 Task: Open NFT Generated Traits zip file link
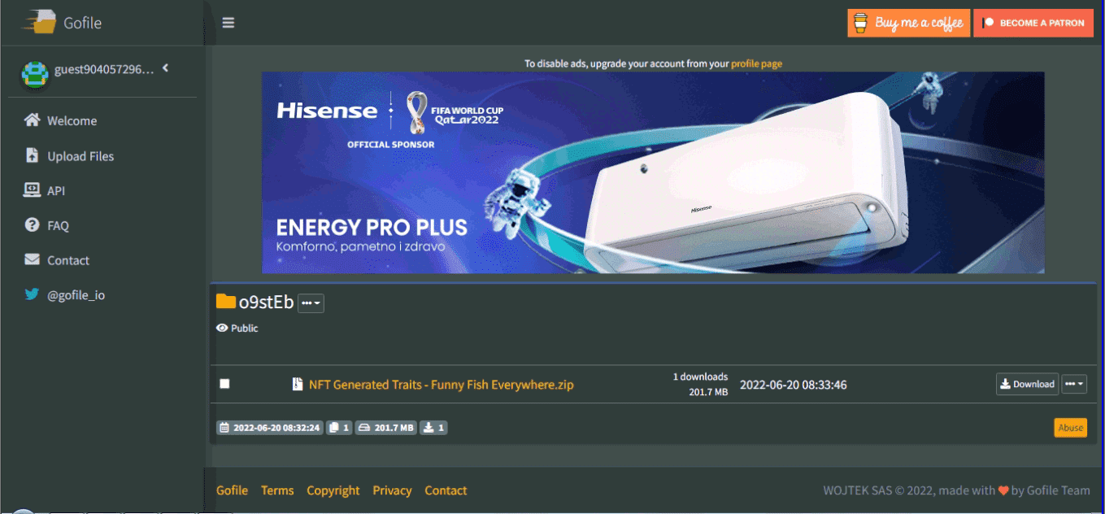coord(442,385)
